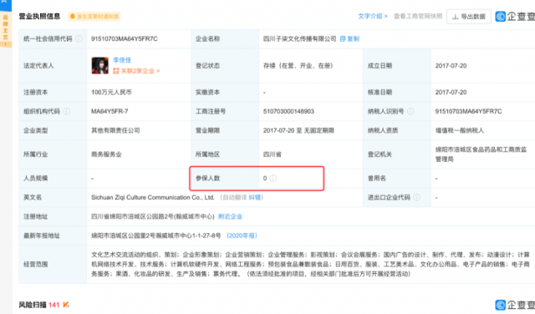535x314 pixels.
Task: Select region value 四川省
Action: coord(273,154)
